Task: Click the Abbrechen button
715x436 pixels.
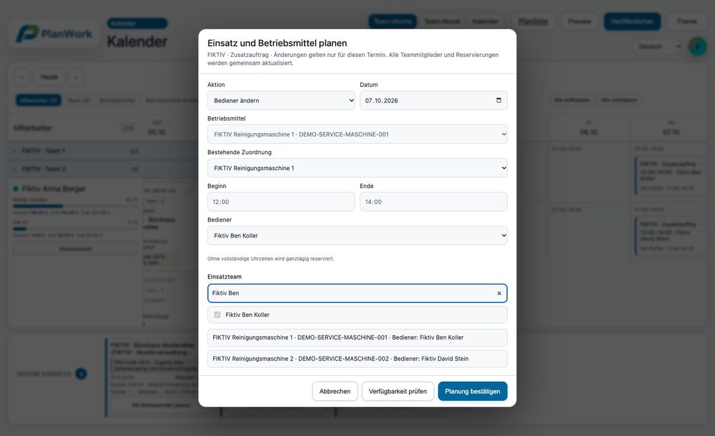Action: tap(335, 392)
